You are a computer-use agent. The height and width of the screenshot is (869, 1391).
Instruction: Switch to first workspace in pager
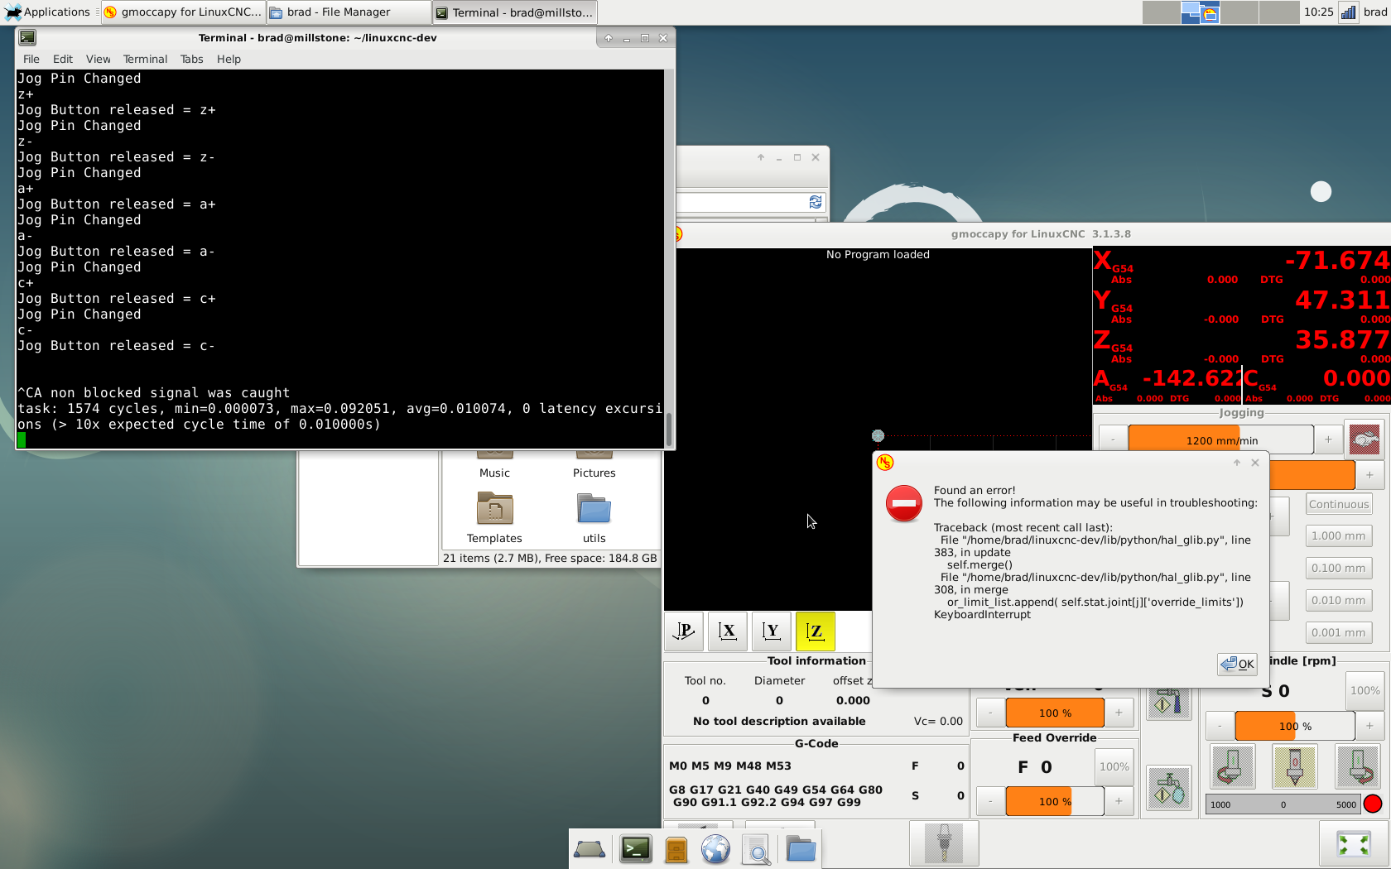tap(1162, 12)
